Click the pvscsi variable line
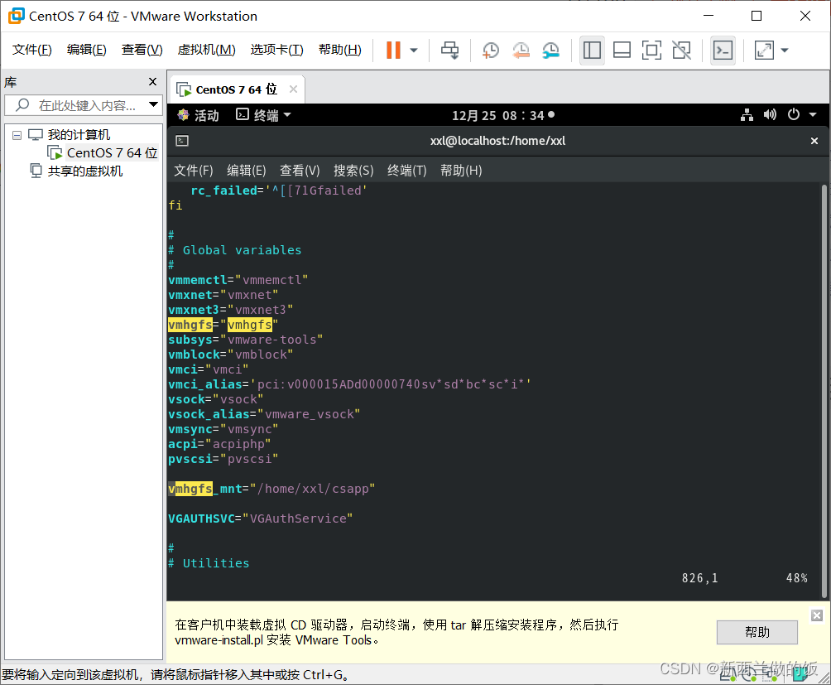The width and height of the screenshot is (831, 685). [x=223, y=459]
